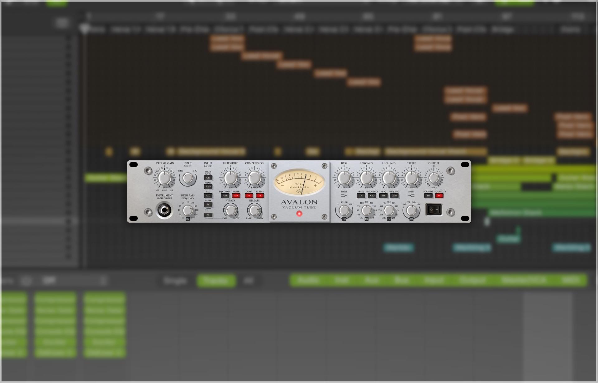Toggle the EQ>COMP PRE button
This screenshot has width=598, height=383.
click(225, 196)
